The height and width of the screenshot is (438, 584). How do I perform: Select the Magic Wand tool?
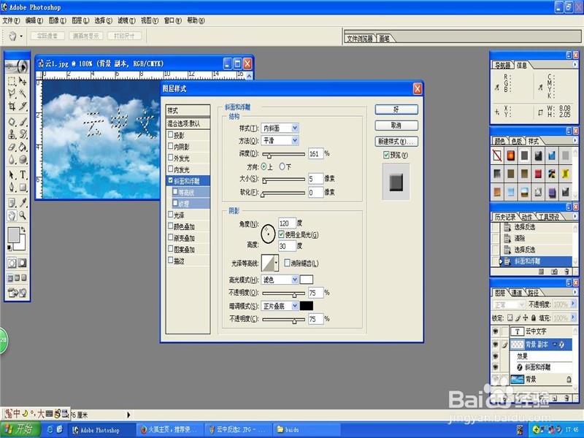[x=23, y=93]
